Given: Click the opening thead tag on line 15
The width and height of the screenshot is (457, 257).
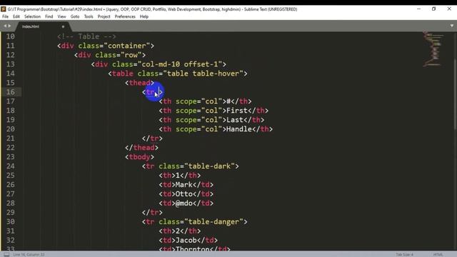Looking at the screenshot, I should tap(140, 83).
